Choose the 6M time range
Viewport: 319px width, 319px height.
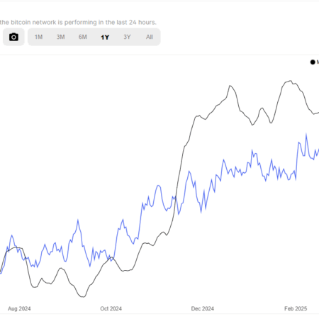[83, 37]
